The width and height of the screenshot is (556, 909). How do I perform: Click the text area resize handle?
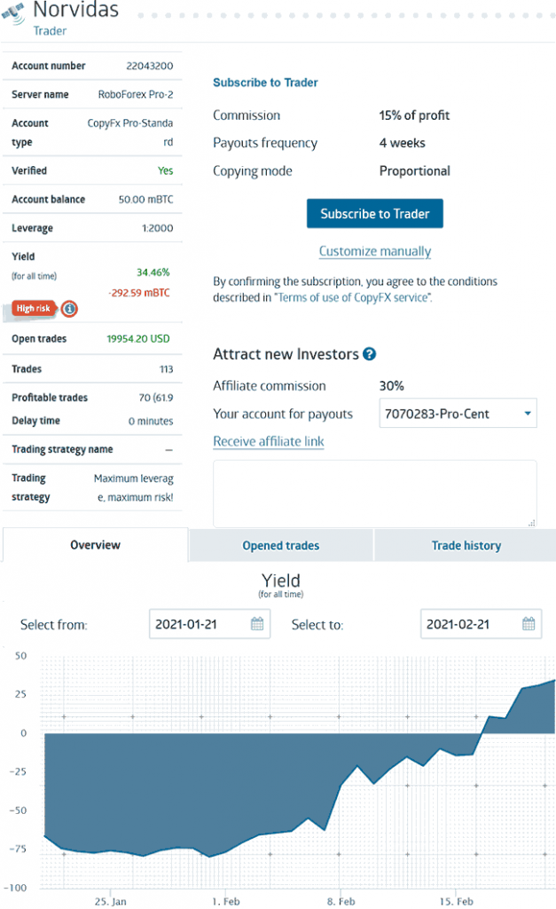pyautogui.click(x=532, y=523)
